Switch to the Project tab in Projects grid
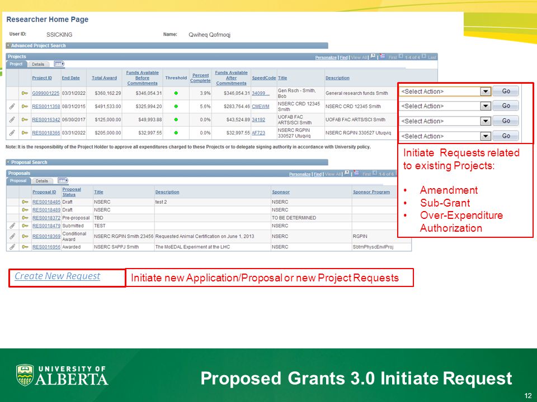Image resolution: width=537 pixels, height=402 pixels. 16,64
